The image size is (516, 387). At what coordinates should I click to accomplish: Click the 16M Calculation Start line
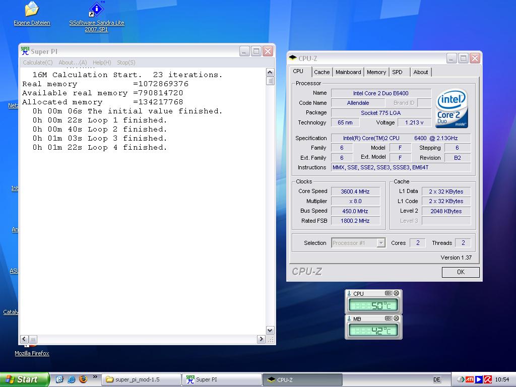pyautogui.click(x=127, y=75)
